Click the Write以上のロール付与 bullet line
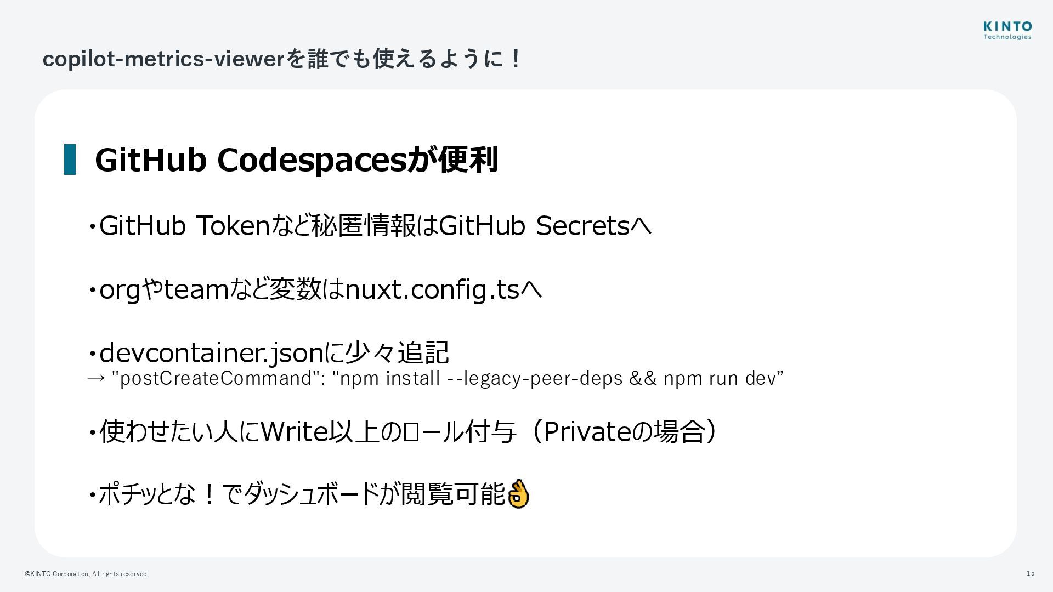 pos(403,431)
